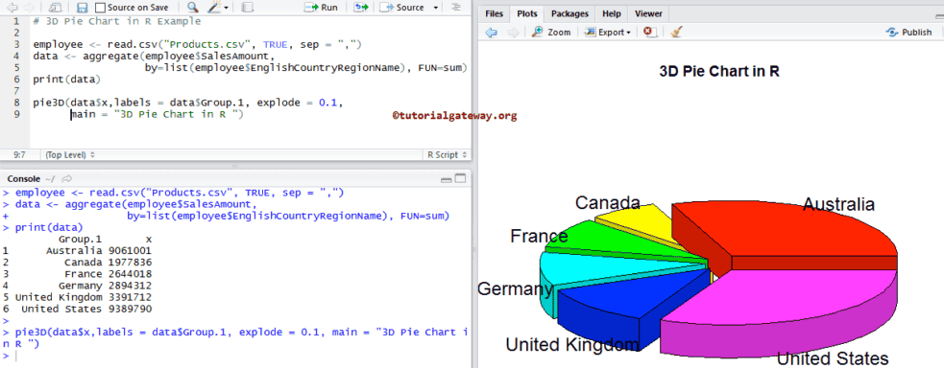Open the Packages tab
The width and height of the screenshot is (944, 368).
point(569,13)
